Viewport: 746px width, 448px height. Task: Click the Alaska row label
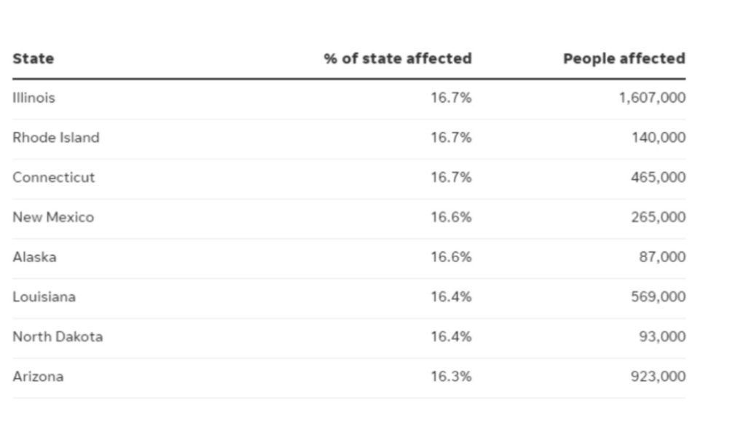pyautogui.click(x=34, y=257)
